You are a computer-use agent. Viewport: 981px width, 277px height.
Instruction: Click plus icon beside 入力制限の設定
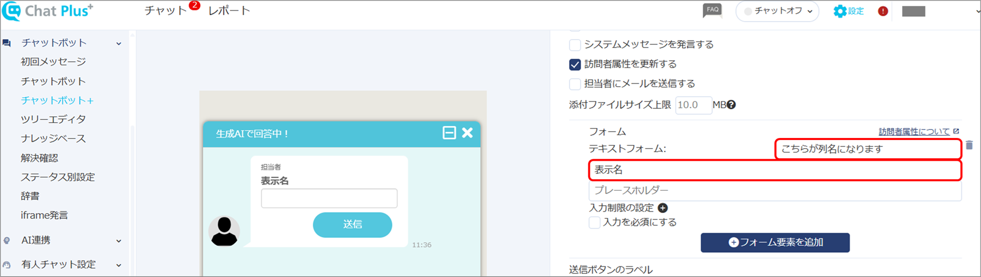tap(662, 208)
